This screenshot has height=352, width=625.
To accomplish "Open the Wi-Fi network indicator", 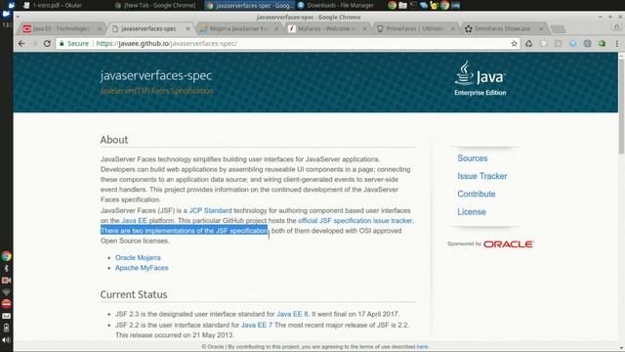I will pyautogui.click(x=7, y=292).
